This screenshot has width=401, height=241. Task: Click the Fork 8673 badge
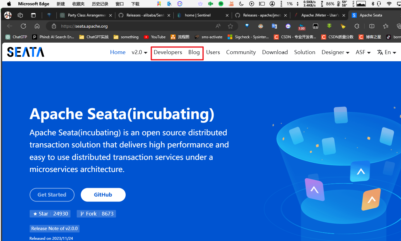coord(96,214)
